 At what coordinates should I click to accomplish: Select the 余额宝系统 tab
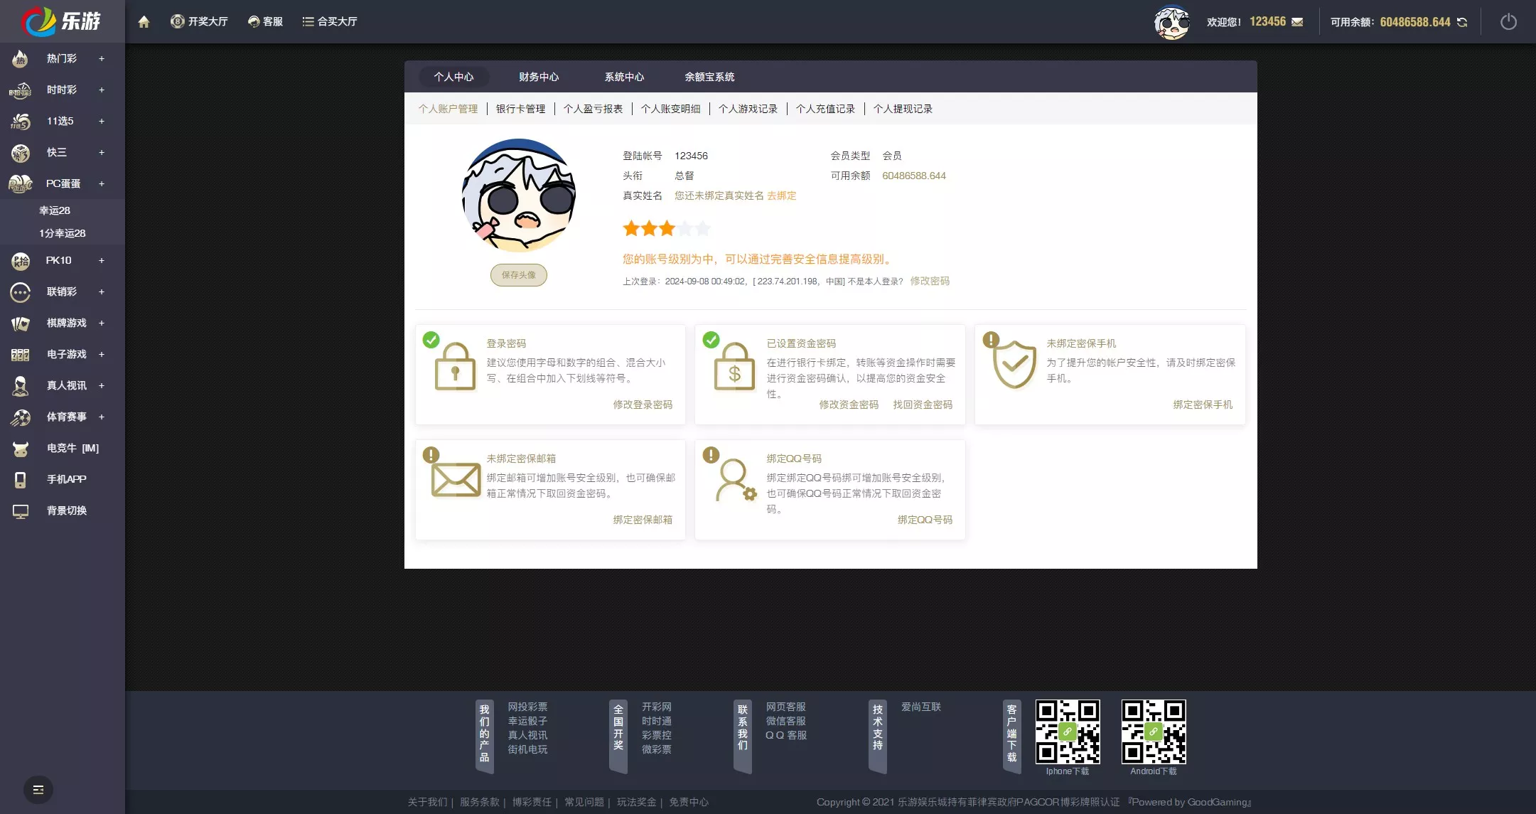click(709, 76)
